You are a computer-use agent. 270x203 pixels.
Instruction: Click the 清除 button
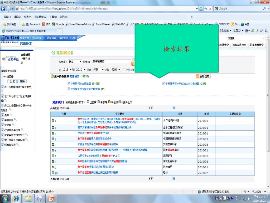click(22, 81)
